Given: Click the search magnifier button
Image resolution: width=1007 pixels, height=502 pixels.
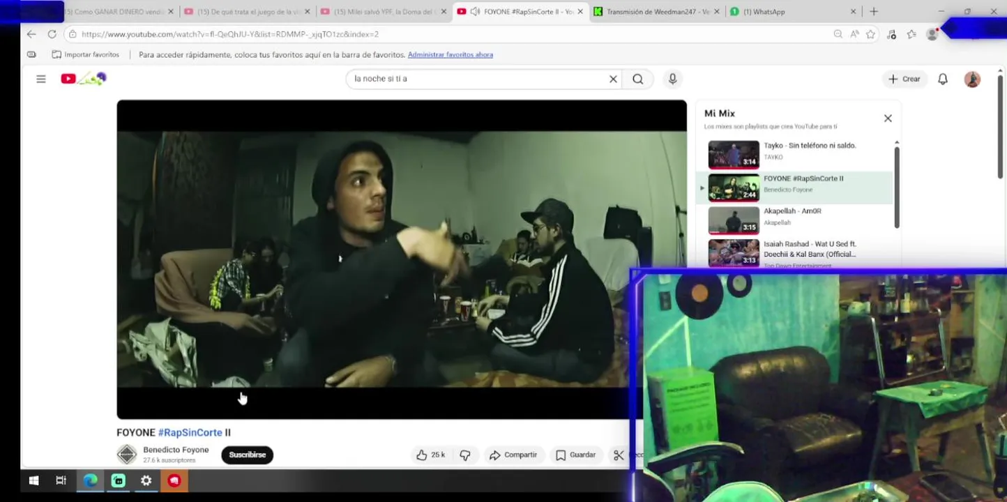Looking at the screenshot, I should click(637, 79).
